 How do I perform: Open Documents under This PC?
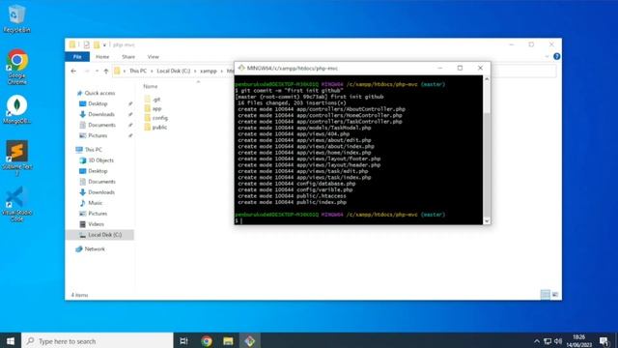(x=101, y=182)
